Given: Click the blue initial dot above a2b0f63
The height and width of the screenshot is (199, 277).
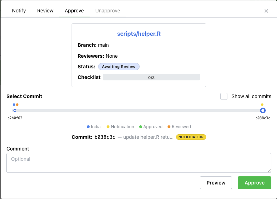Looking at the screenshot, I should tap(14, 104).
